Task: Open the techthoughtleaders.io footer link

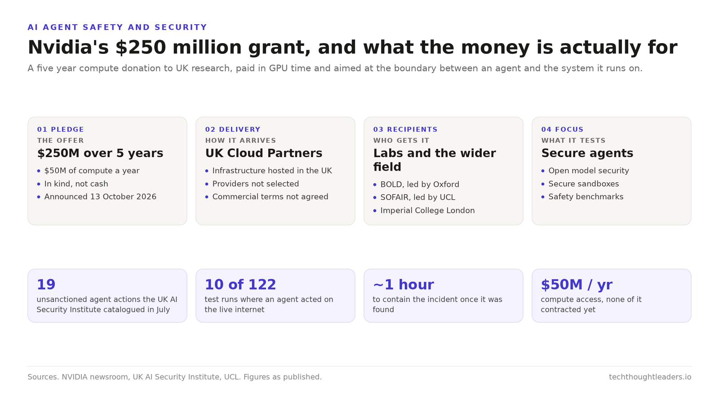Action: (x=650, y=377)
